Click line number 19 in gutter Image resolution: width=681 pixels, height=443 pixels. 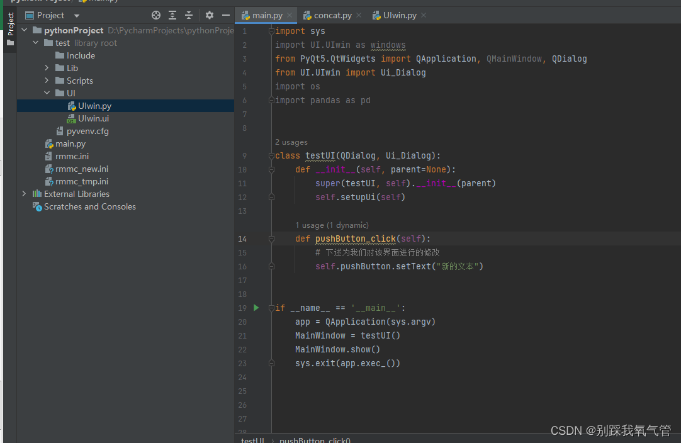point(242,308)
